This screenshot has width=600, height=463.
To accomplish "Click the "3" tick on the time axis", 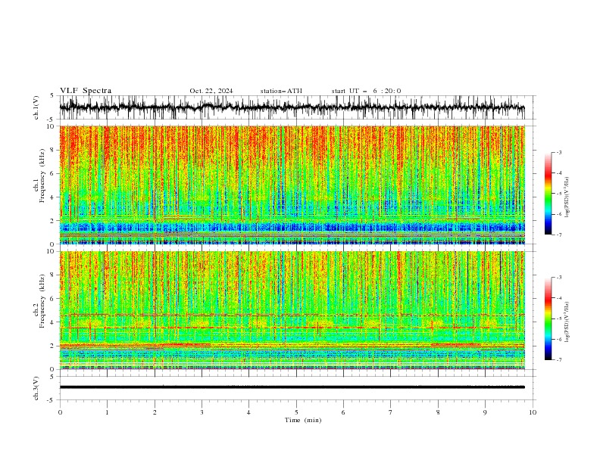I will pos(202,412).
